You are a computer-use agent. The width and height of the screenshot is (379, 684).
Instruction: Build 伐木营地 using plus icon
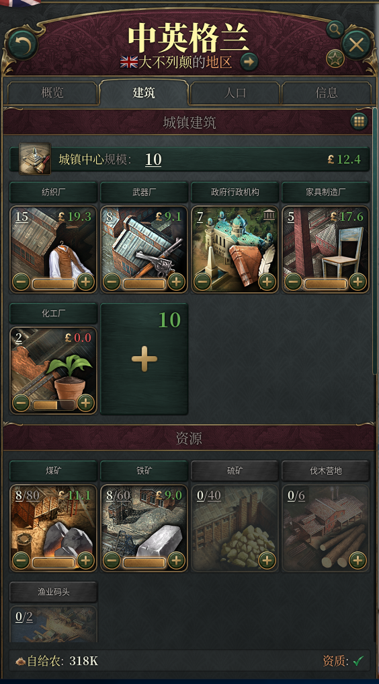tap(357, 560)
